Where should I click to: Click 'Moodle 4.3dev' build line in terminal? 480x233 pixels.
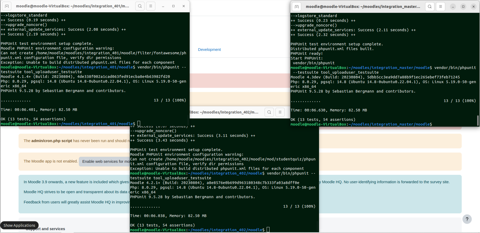pos(375,77)
